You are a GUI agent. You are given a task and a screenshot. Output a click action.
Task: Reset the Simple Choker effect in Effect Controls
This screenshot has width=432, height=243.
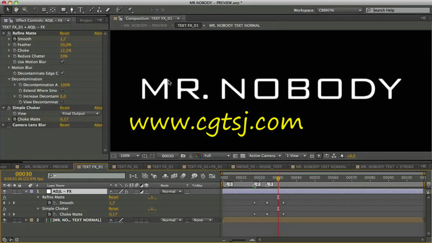coord(65,107)
